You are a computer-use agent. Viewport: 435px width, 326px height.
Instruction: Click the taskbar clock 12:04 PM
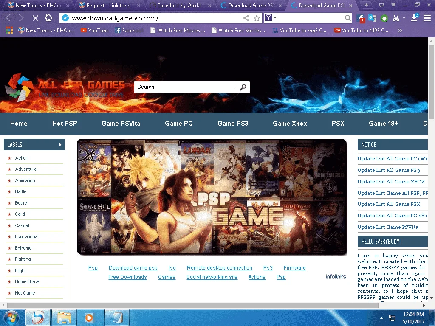(413, 315)
